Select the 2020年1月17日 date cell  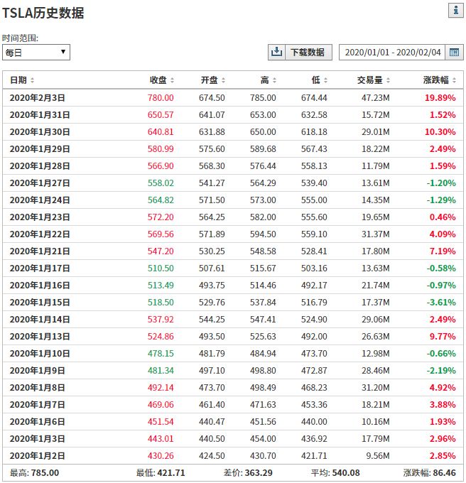point(40,268)
